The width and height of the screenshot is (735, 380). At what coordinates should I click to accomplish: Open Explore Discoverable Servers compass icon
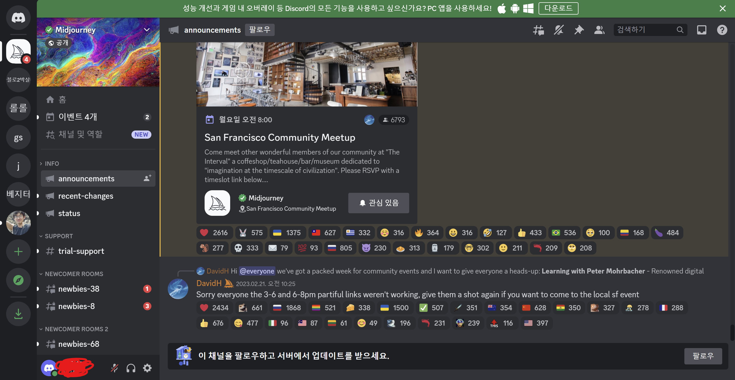pyautogui.click(x=18, y=280)
